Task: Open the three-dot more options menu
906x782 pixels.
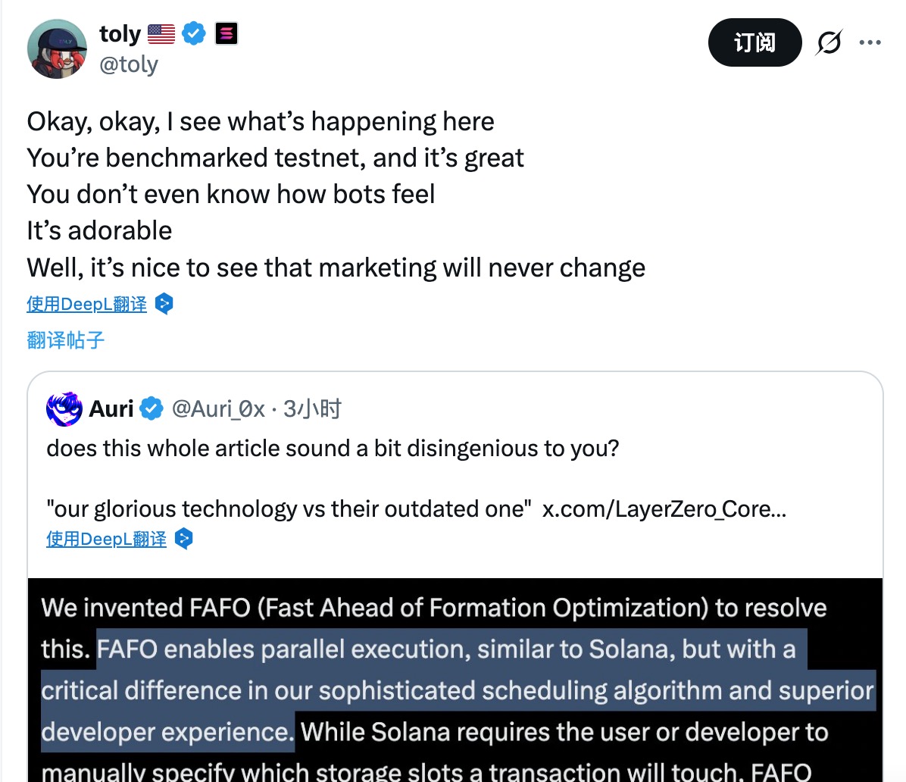Action: [x=870, y=42]
